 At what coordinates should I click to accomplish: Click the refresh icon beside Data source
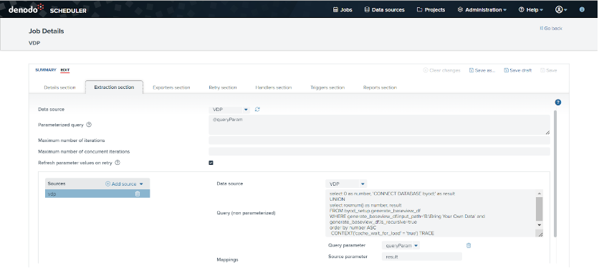pyautogui.click(x=257, y=110)
